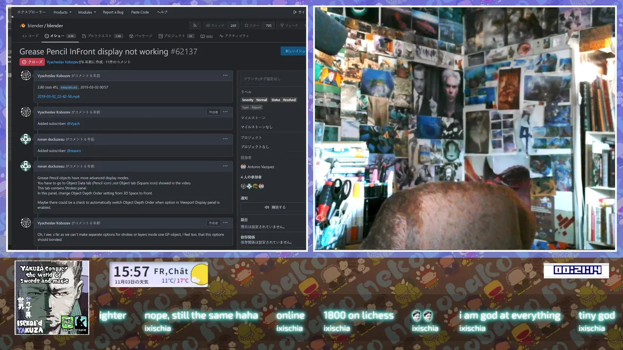
Task: Click the Type Report label
Action: (252, 107)
